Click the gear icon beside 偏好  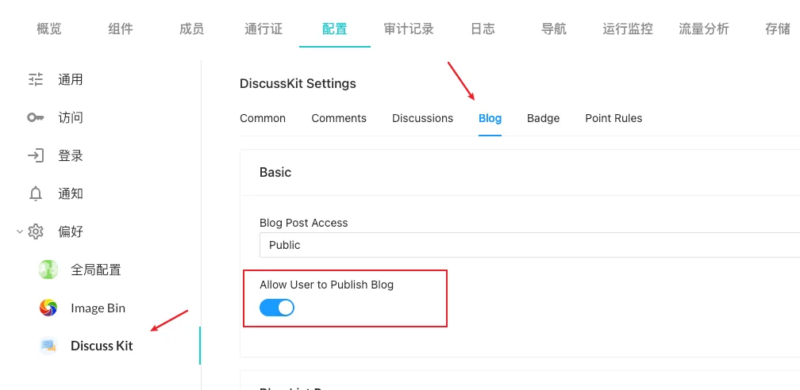click(x=35, y=231)
